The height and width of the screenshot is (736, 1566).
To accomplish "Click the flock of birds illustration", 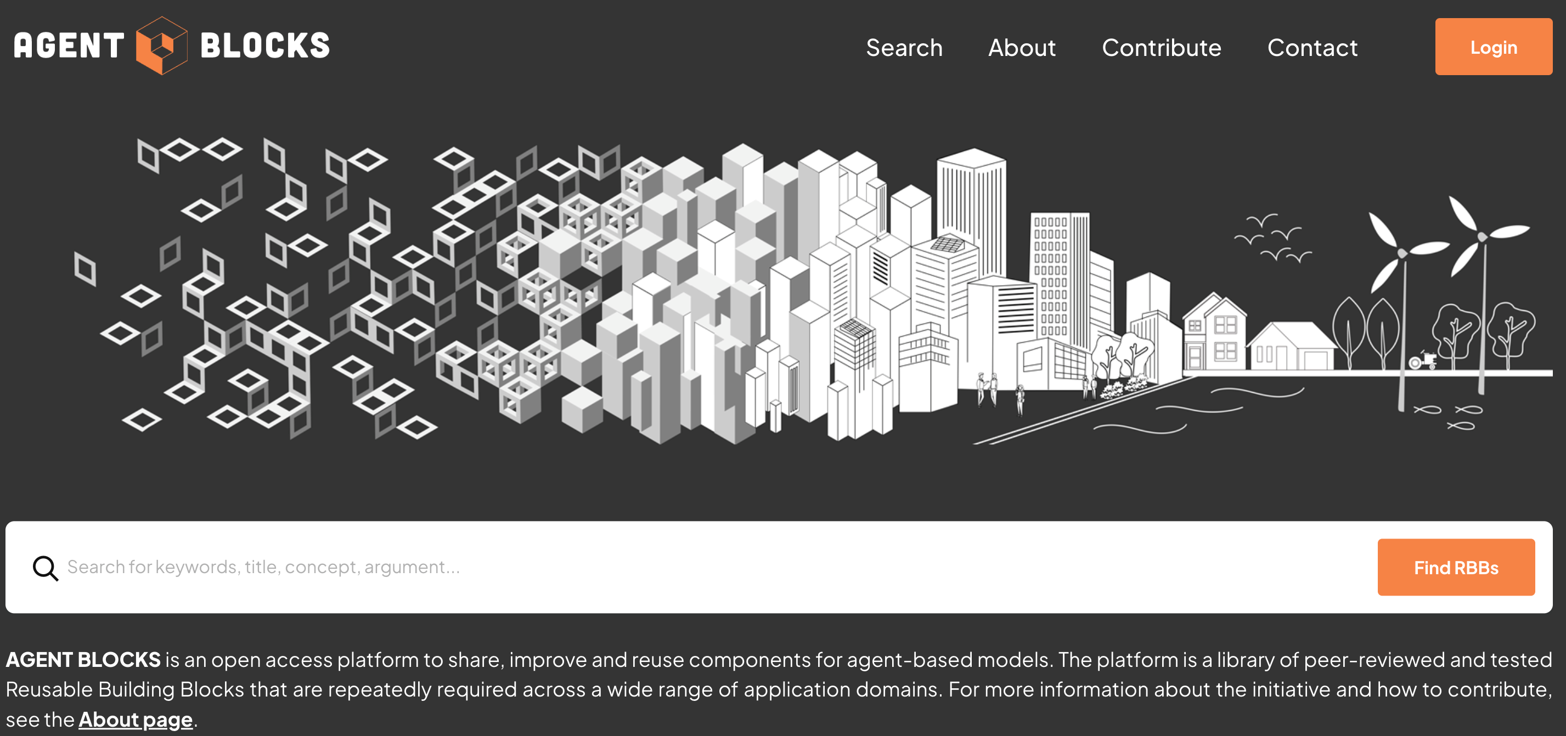I will pyautogui.click(x=1274, y=238).
